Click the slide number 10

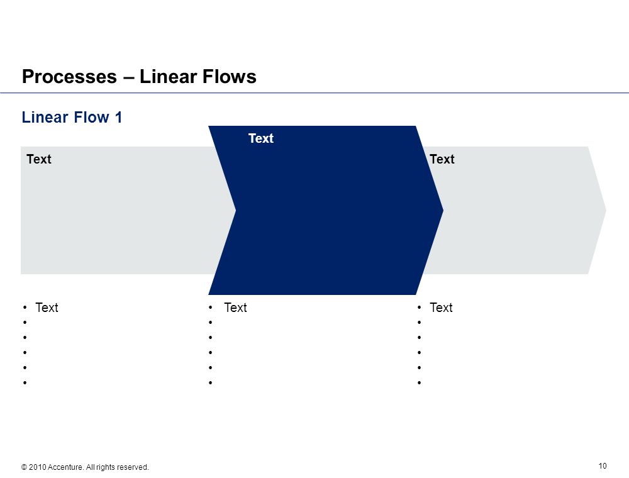click(603, 465)
